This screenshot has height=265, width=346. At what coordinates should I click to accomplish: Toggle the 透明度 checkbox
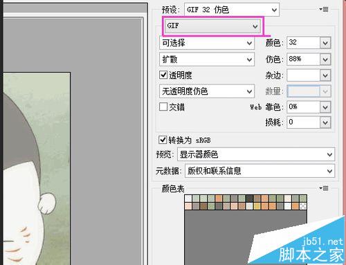tap(163, 75)
